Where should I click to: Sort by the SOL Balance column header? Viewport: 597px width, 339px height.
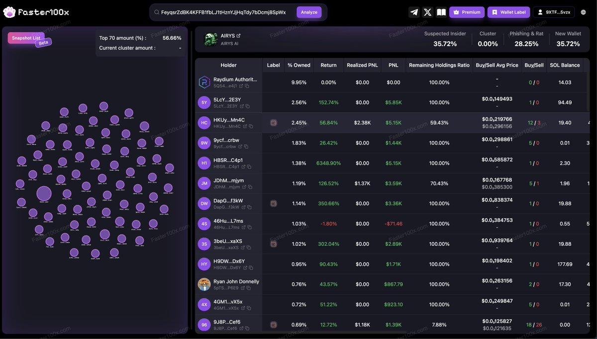[565, 65]
